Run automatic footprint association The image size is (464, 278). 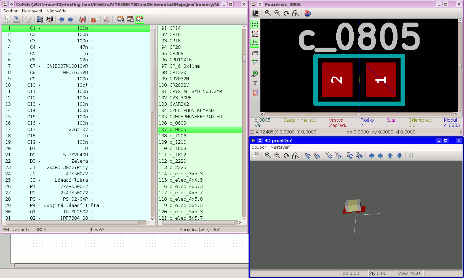[50, 19]
